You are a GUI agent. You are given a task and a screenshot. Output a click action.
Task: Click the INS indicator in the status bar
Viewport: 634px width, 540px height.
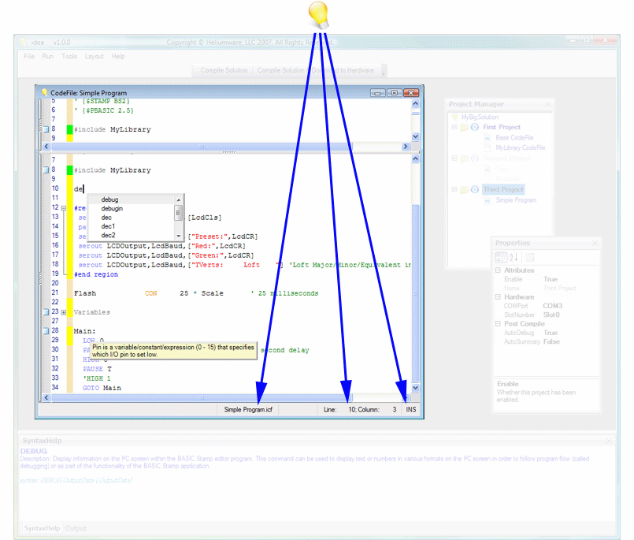pyautogui.click(x=410, y=409)
